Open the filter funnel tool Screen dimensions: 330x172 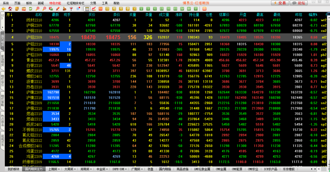(71, 9)
